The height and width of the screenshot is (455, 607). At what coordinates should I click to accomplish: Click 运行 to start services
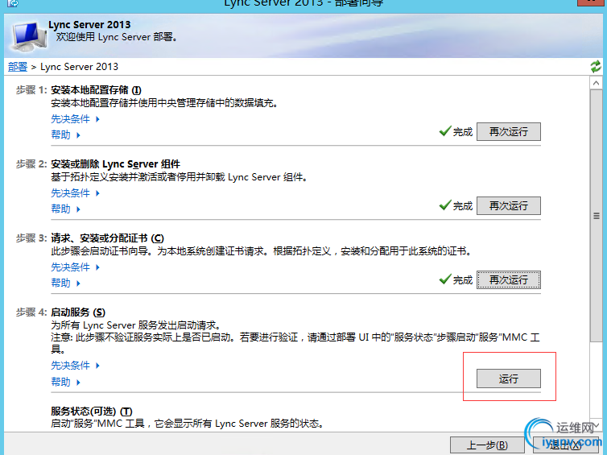point(508,378)
